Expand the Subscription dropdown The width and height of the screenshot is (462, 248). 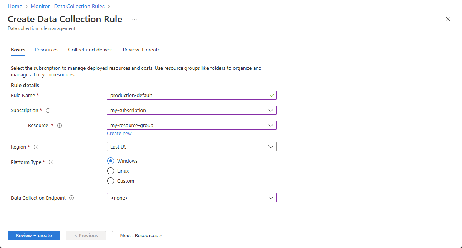[191, 110]
